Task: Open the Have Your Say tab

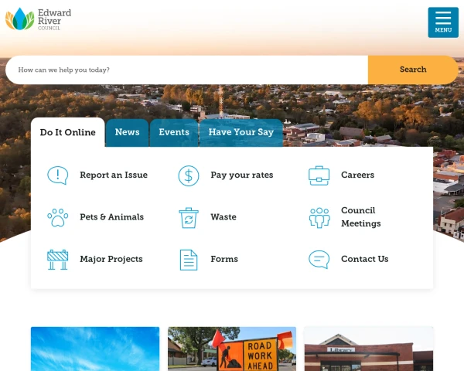Action: click(241, 132)
